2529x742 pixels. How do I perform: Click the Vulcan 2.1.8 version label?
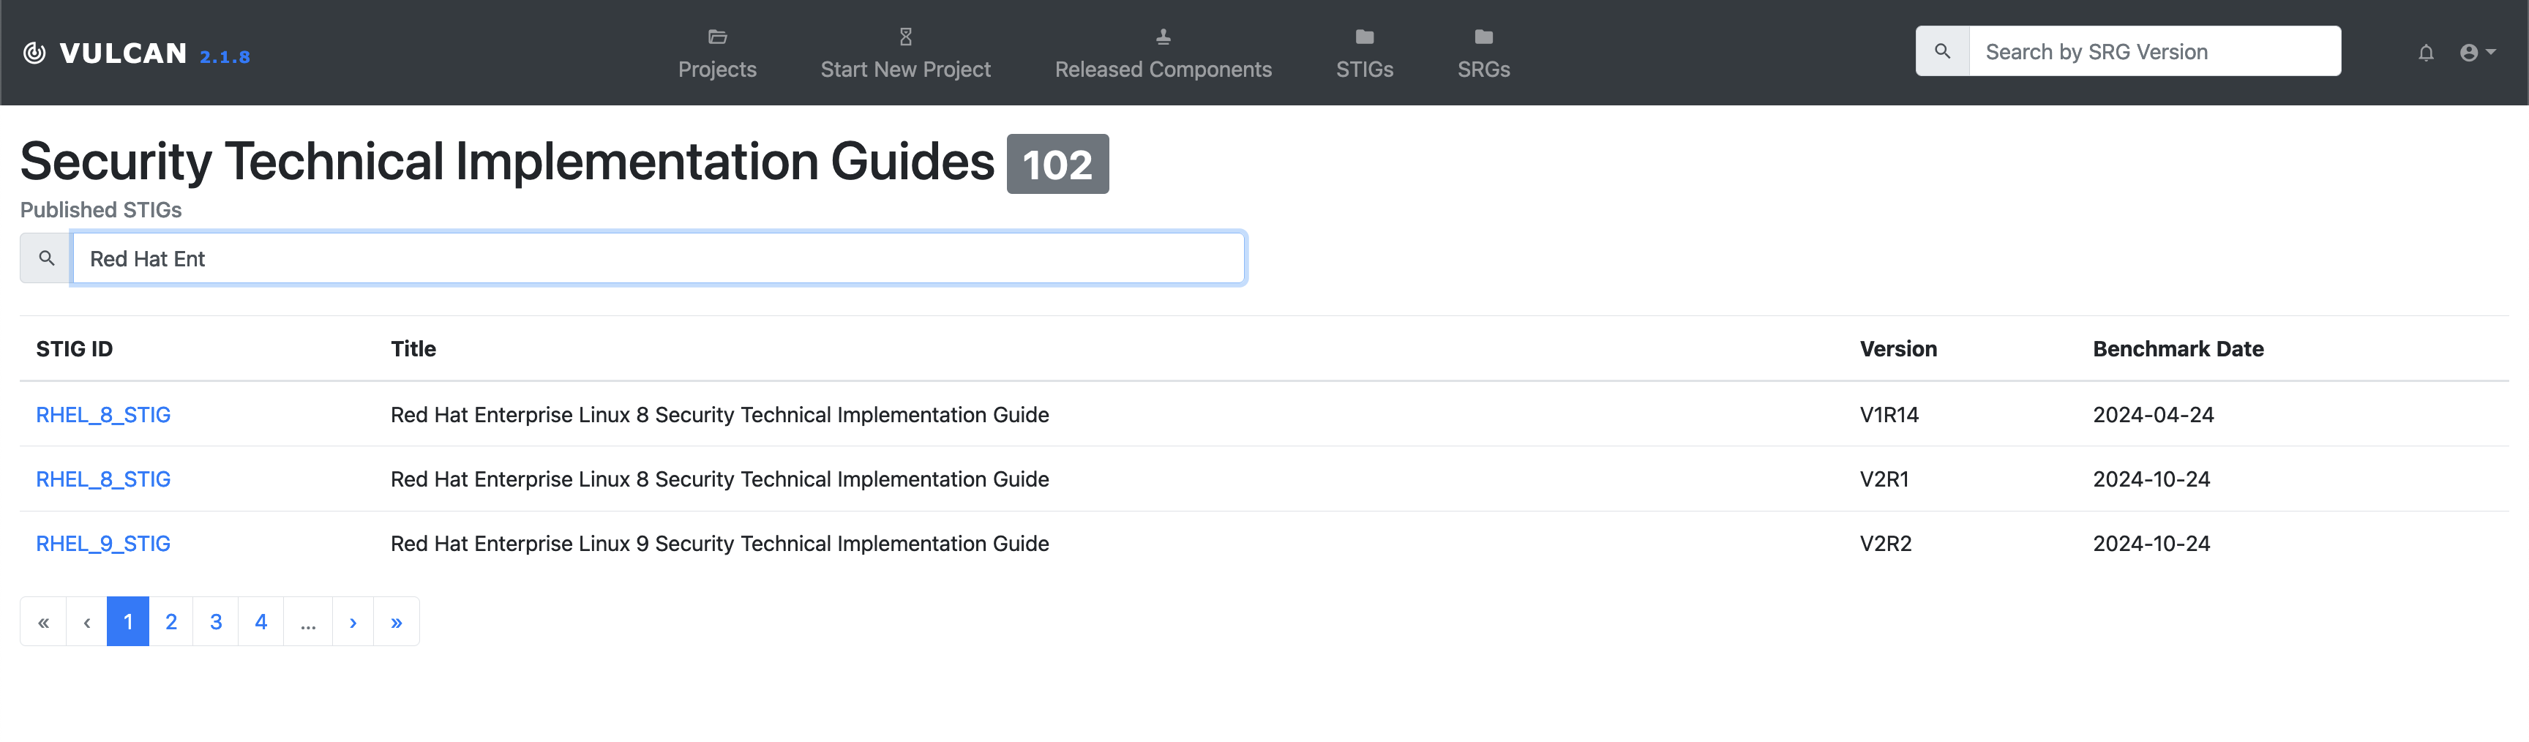pos(225,57)
